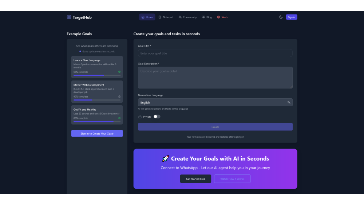Open the Get Fit and Healthy card
Viewport: 364px width, 205px height.
pyautogui.click(x=97, y=115)
